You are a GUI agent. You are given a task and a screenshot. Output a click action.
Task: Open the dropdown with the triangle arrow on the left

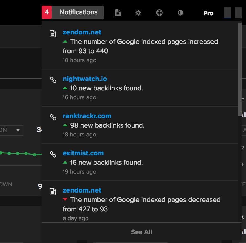pos(17,130)
